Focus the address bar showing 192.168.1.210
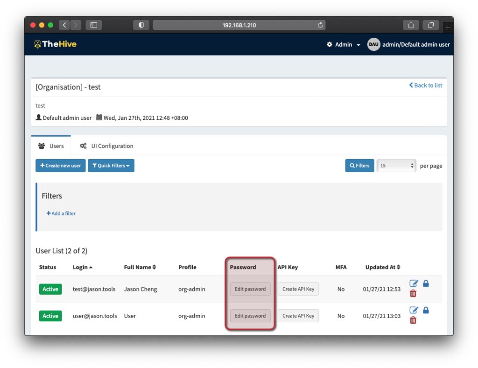 pos(239,25)
